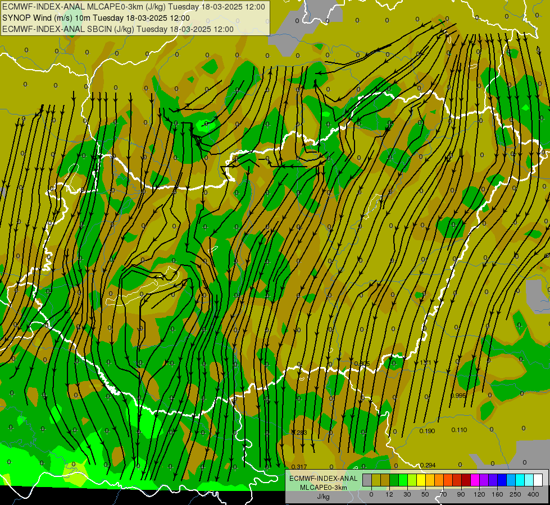Viewport: 550px width, 505px height.
Task: Click the map value 0.317
Action: point(299,467)
